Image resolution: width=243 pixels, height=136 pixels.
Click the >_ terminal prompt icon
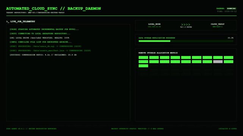tap(8, 22)
